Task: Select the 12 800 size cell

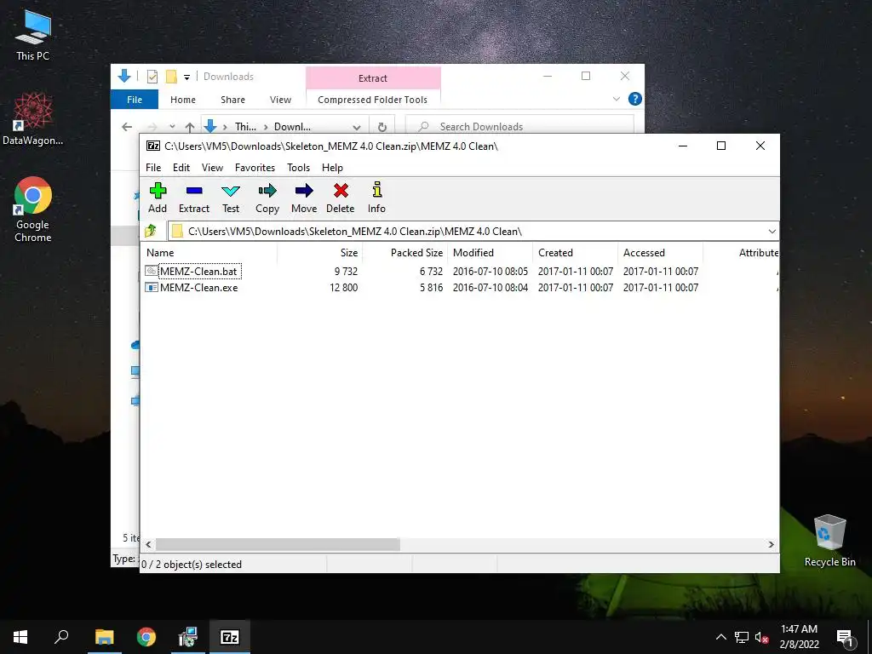Action: click(x=344, y=288)
